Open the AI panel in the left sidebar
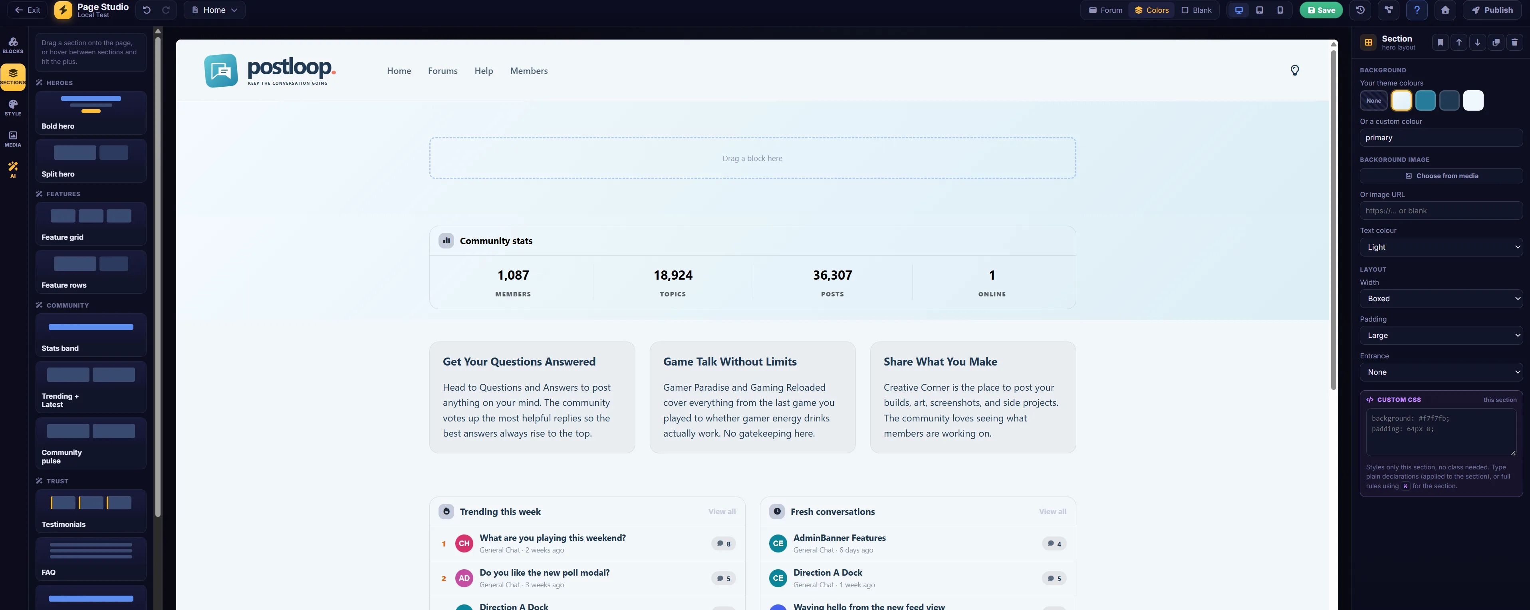1530x610 pixels. (13, 170)
